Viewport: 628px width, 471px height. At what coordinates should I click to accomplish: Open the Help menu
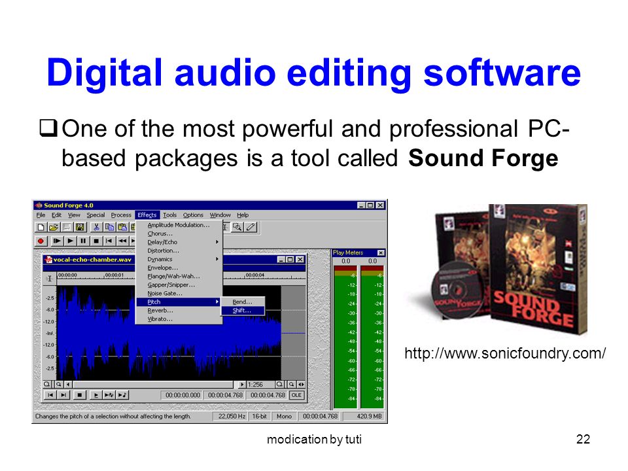pos(243,215)
